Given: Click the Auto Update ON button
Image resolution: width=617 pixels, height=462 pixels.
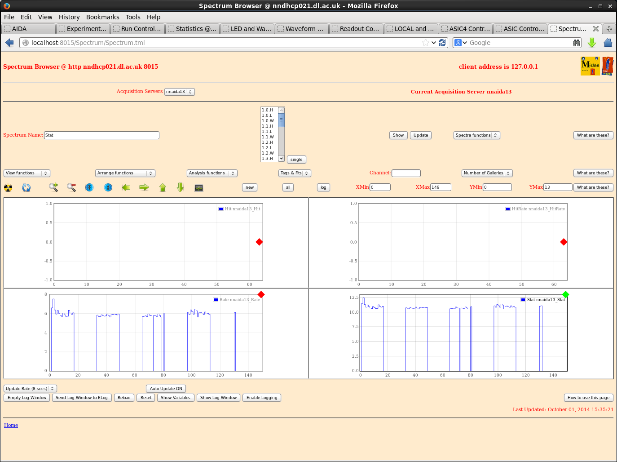Looking at the screenshot, I should pos(166,389).
